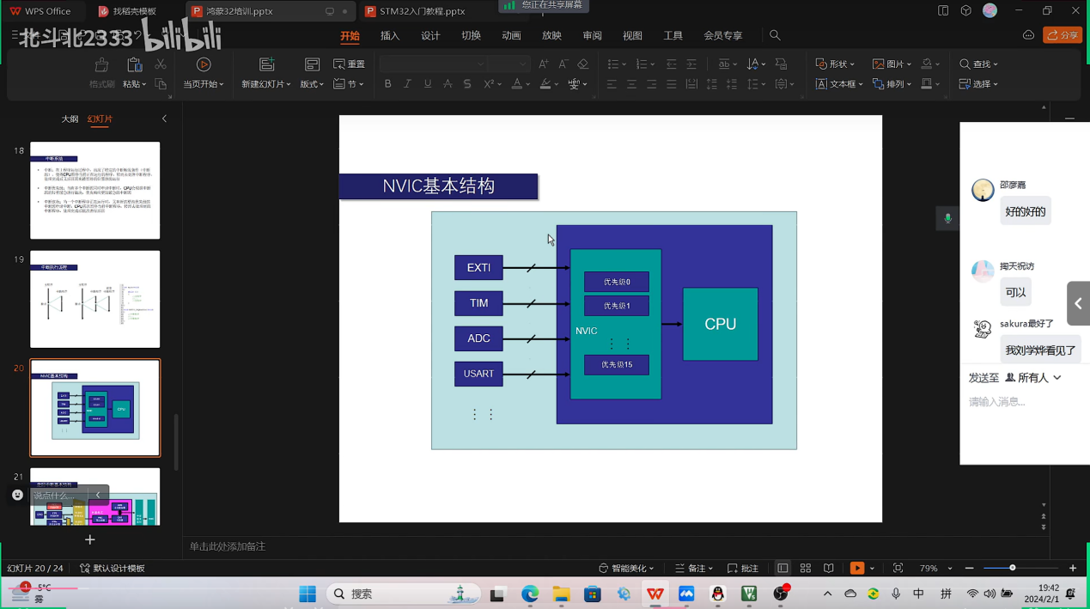Open the 插入 ribbon tab

tap(390, 35)
